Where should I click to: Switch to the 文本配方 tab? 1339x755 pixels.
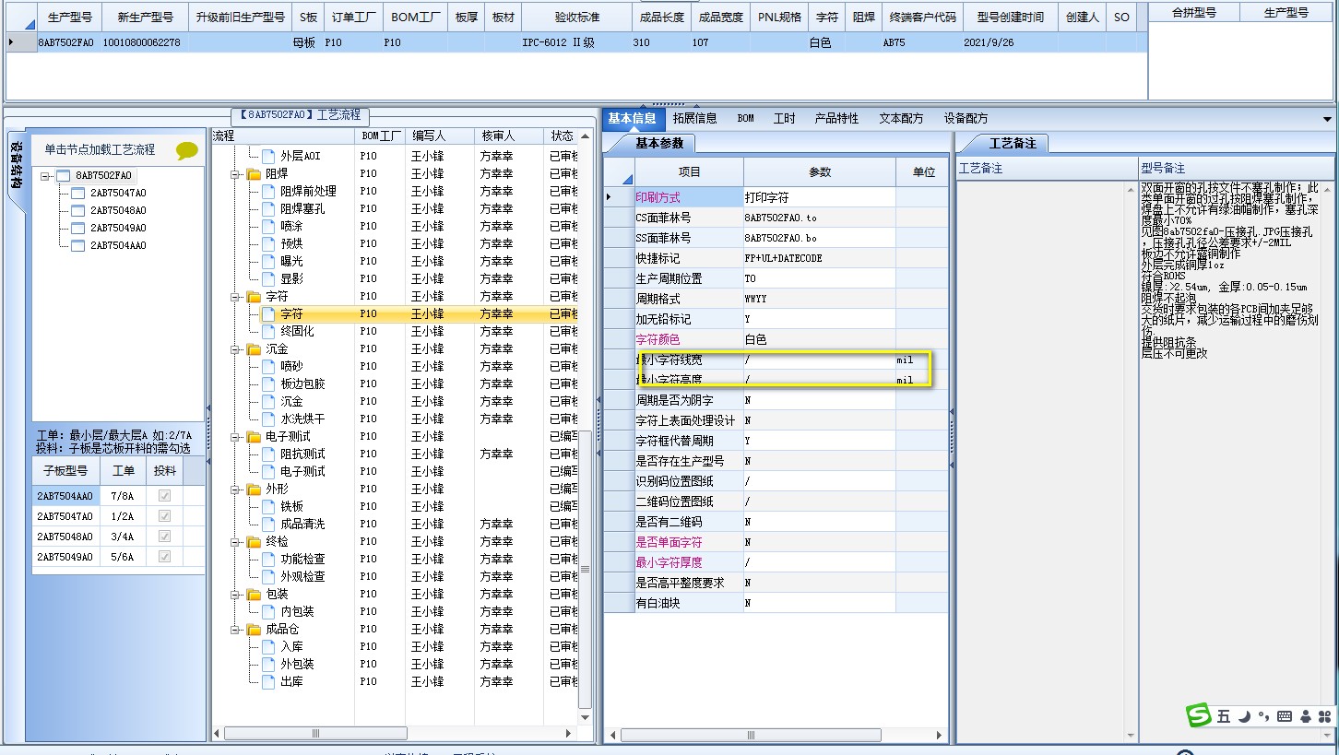click(x=901, y=118)
